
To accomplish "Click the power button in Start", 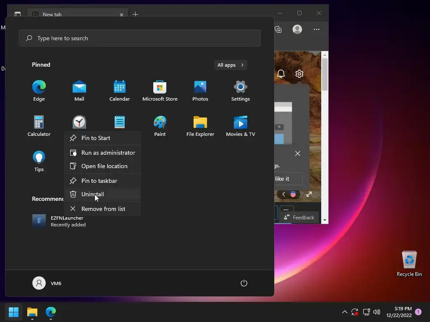I will pyautogui.click(x=244, y=283).
